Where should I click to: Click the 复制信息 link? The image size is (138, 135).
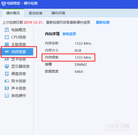[69, 34]
